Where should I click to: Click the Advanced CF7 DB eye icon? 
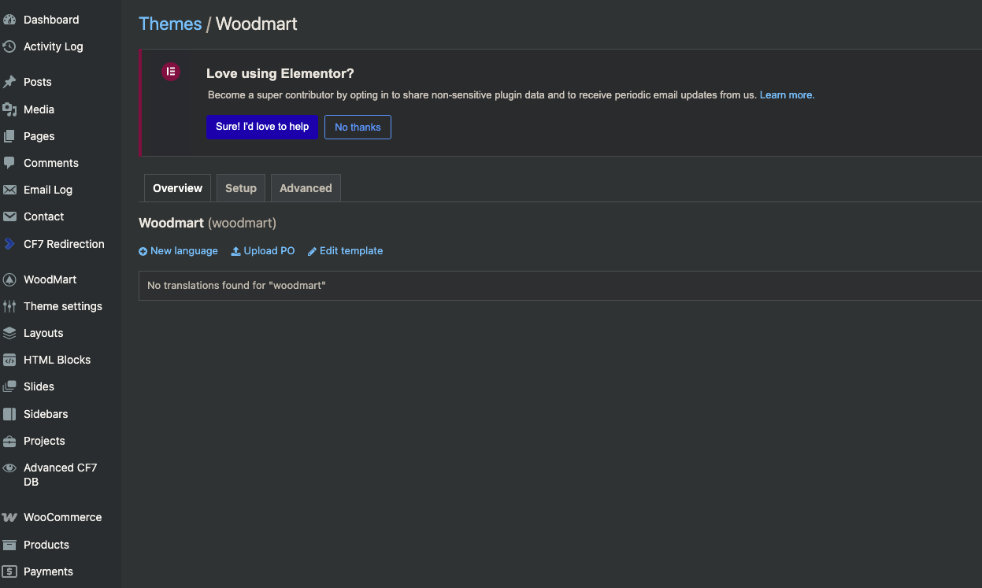tap(9, 468)
